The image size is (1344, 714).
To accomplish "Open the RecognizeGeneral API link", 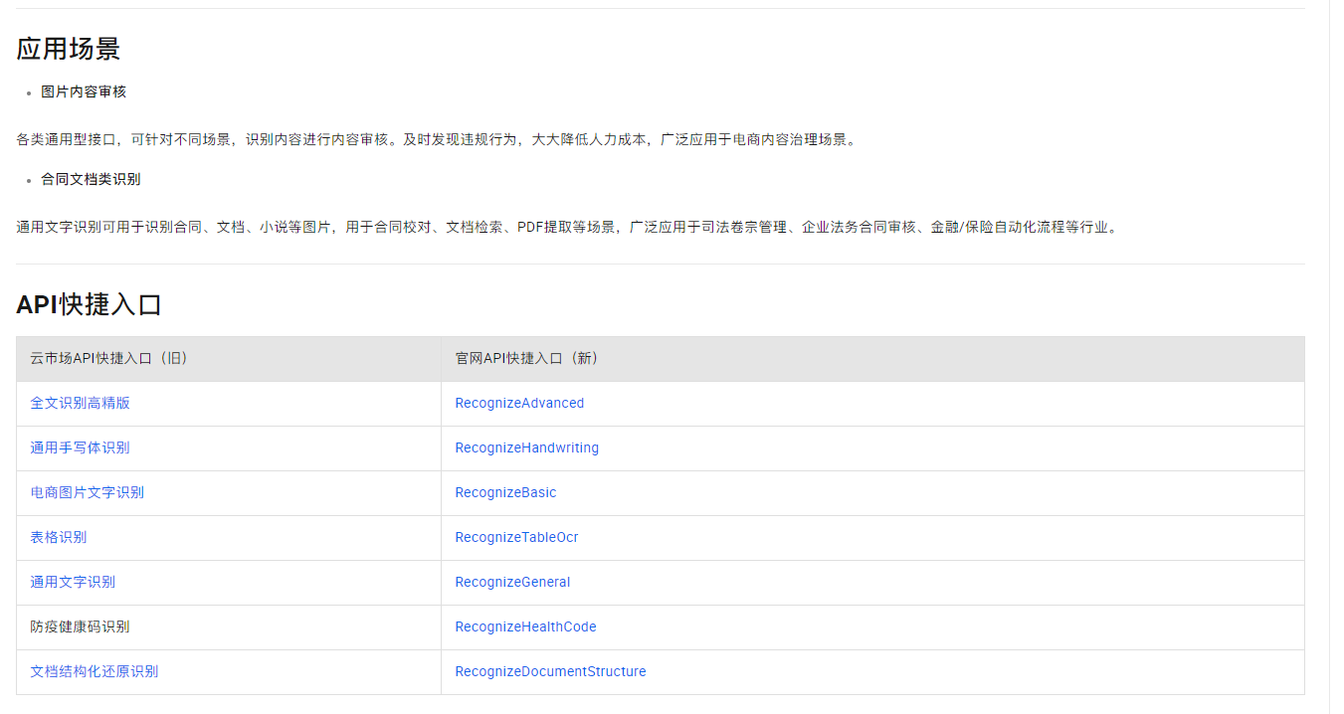I will [x=512, y=582].
